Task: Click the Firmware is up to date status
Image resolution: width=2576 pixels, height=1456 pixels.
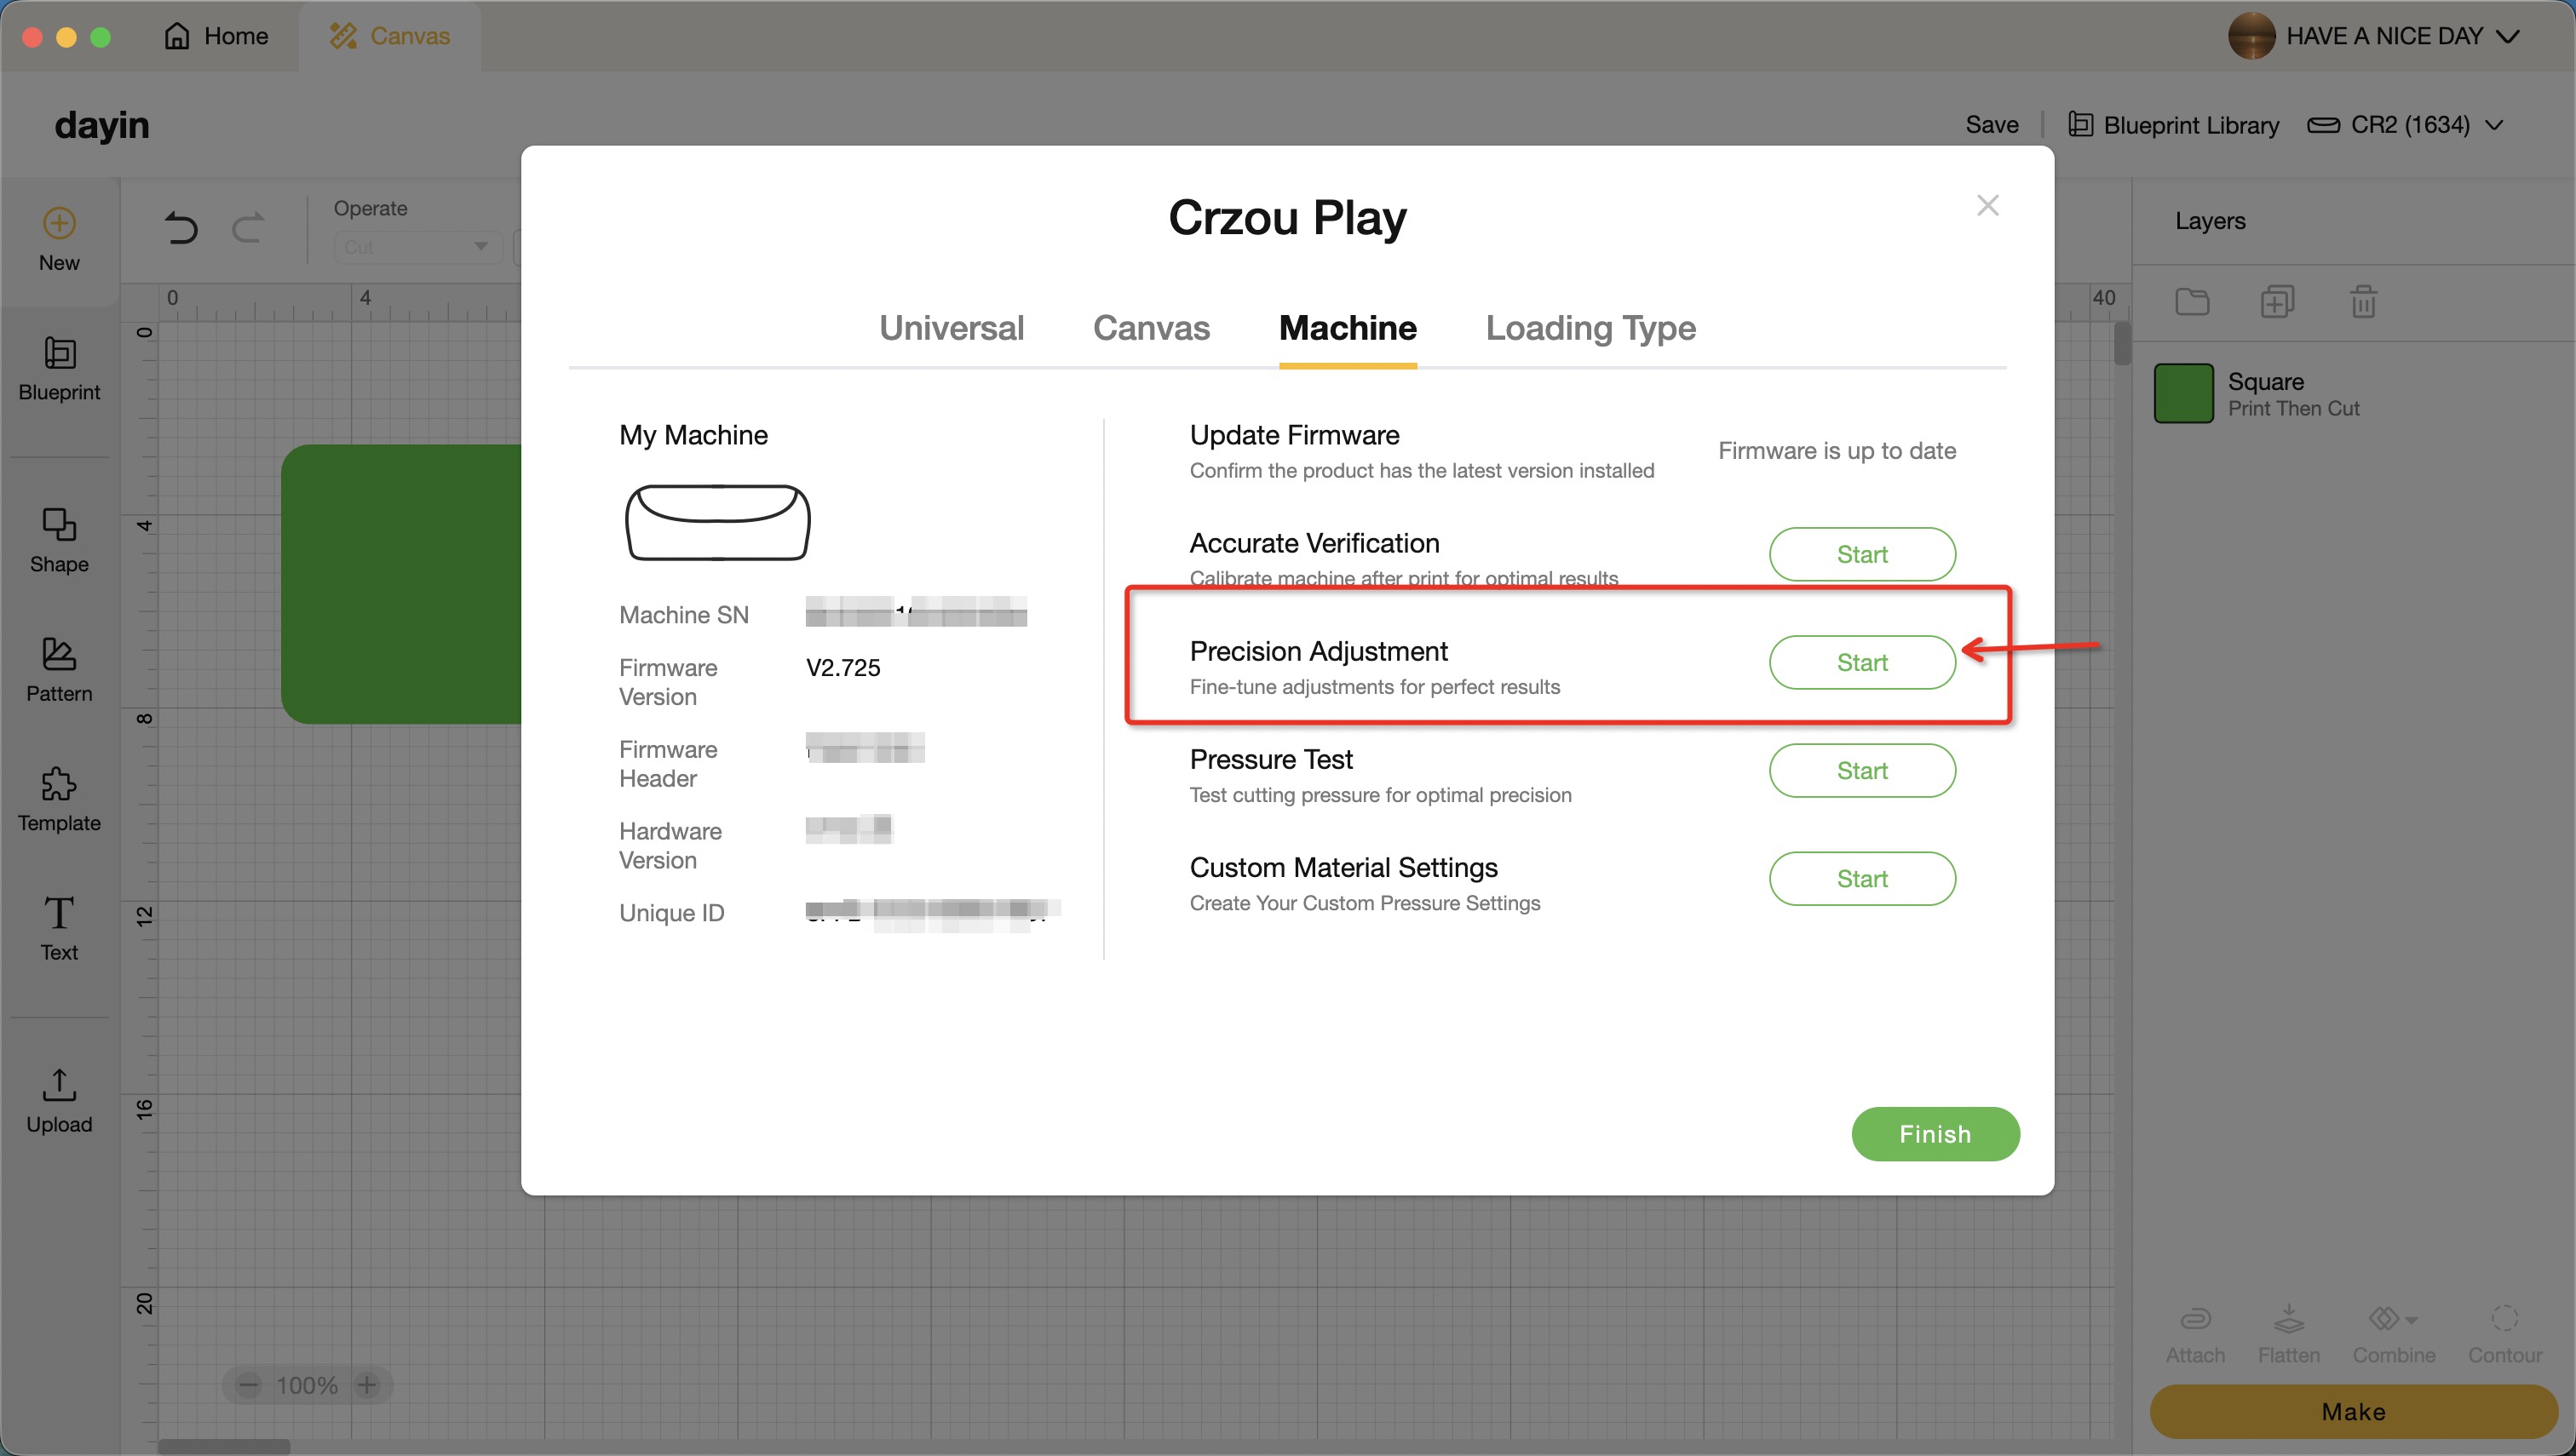Action: tap(1837, 451)
